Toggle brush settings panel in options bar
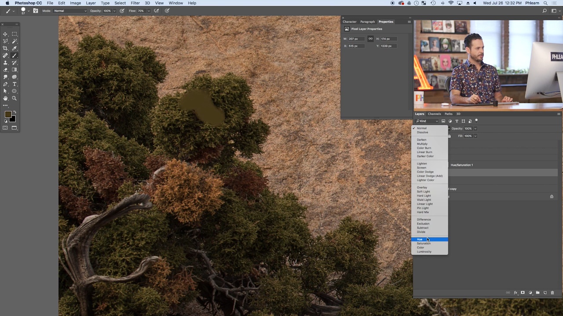 [36, 11]
